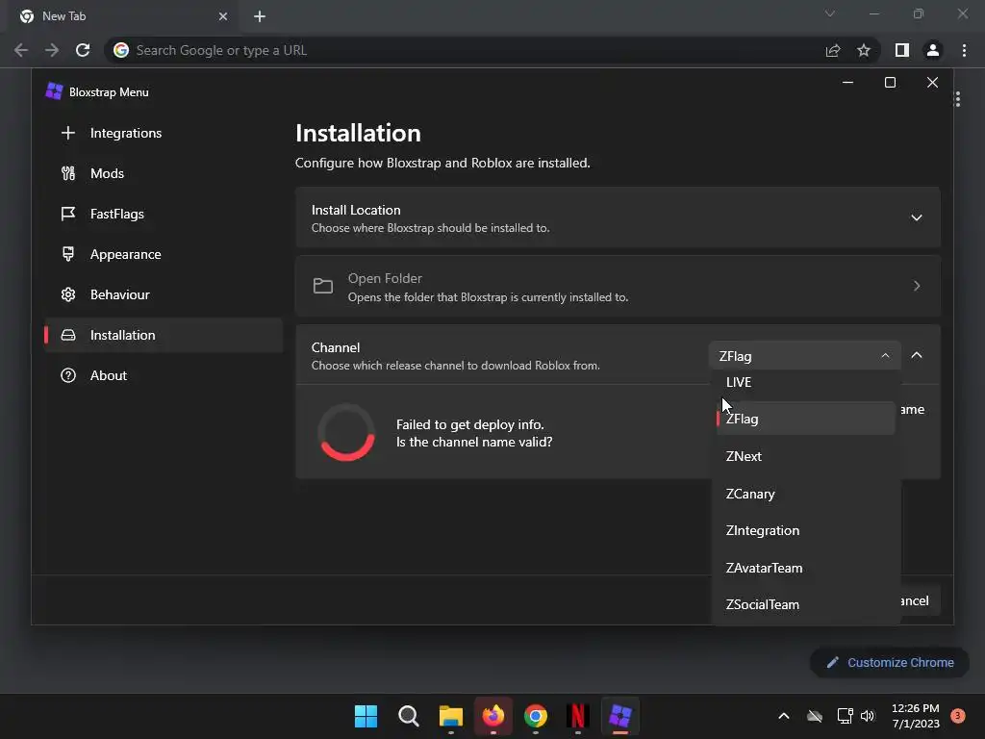Maximize the Bloxstrap Menu window
This screenshot has width=985, height=739.
[x=890, y=83]
